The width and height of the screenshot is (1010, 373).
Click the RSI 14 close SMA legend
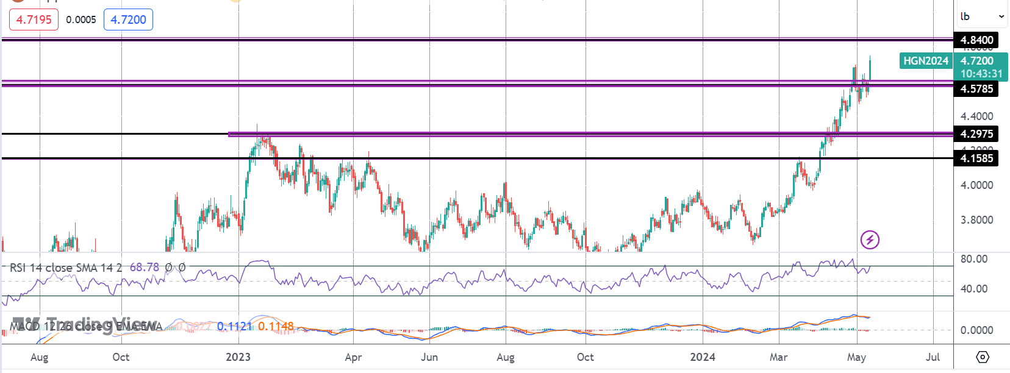coord(66,268)
